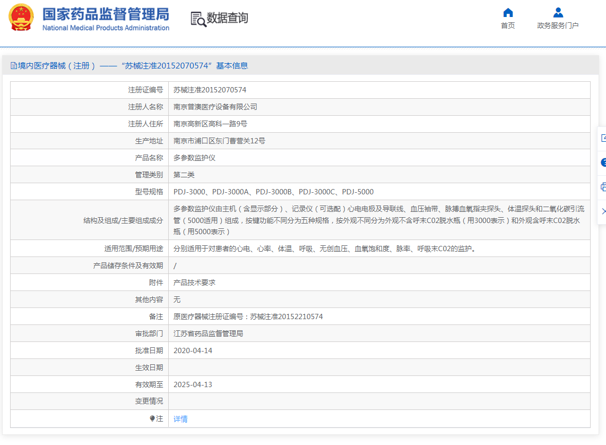Click the 型号规格 label cell

tap(90, 192)
